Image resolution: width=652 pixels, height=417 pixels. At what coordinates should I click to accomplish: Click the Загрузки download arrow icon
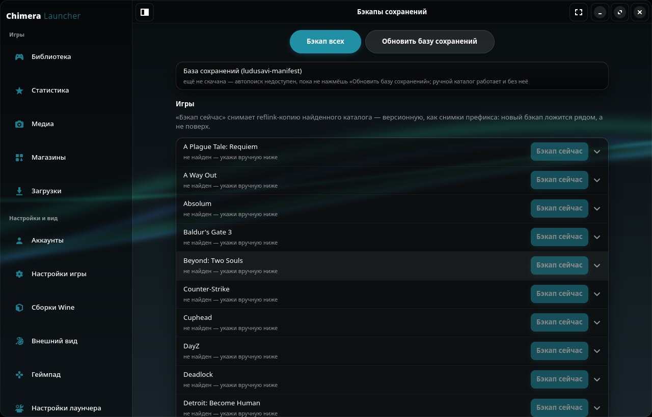(x=19, y=191)
